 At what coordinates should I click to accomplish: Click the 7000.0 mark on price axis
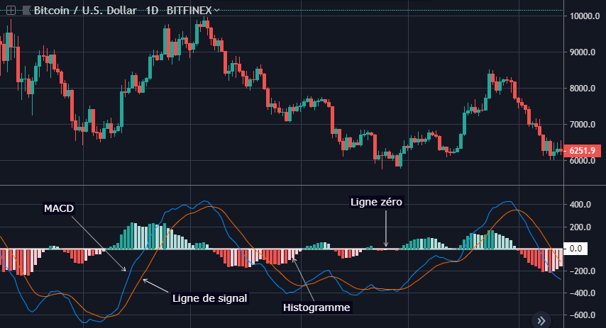coord(583,124)
